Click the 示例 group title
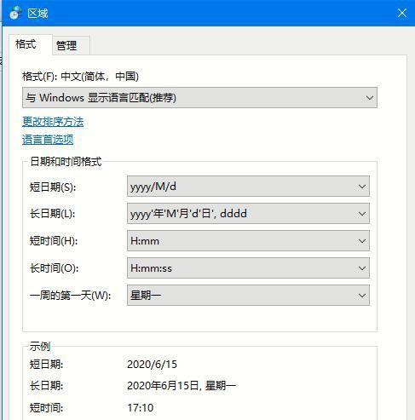The image size is (415, 420). [40, 346]
